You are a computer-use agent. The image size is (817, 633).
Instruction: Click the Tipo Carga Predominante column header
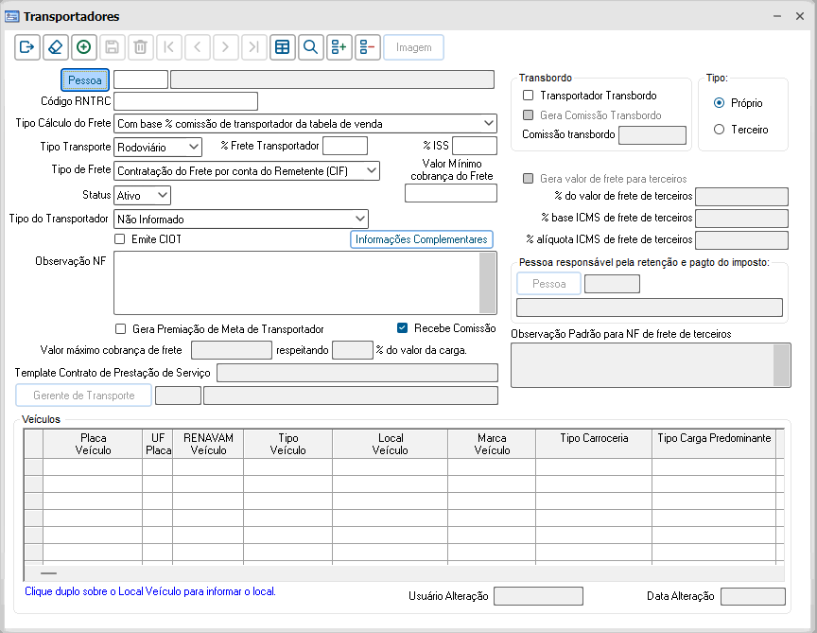[714, 445]
